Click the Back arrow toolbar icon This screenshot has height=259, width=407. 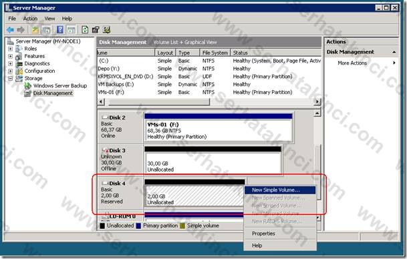point(10,30)
